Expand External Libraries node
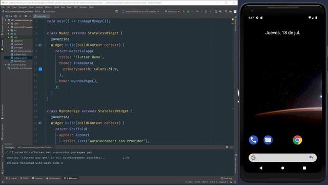 click(6, 65)
